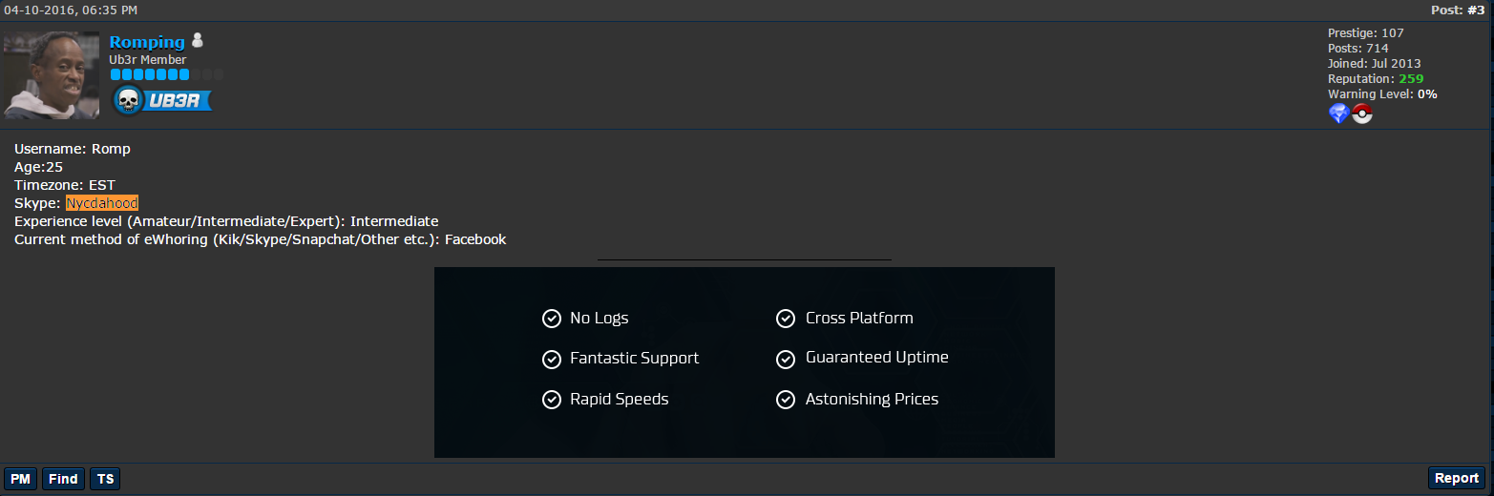The height and width of the screenshot is (496, 1494).
Task: Click the checkmark icon beside Rapid Speeds
Action: coord(551,400)
